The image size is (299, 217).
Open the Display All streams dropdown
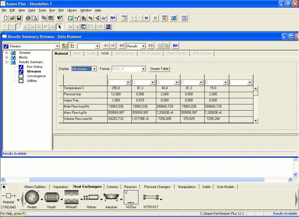(94, 69)
